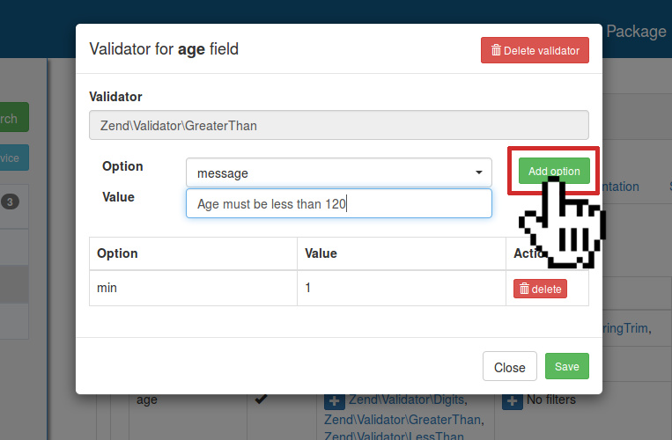
Task: Click the gray badge showing 3
Action: tap(10, 202)
